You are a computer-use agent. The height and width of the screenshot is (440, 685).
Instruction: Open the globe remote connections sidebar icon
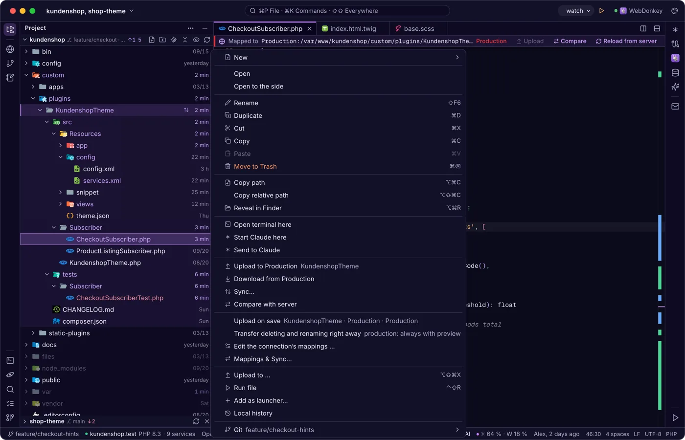[10, 49]
